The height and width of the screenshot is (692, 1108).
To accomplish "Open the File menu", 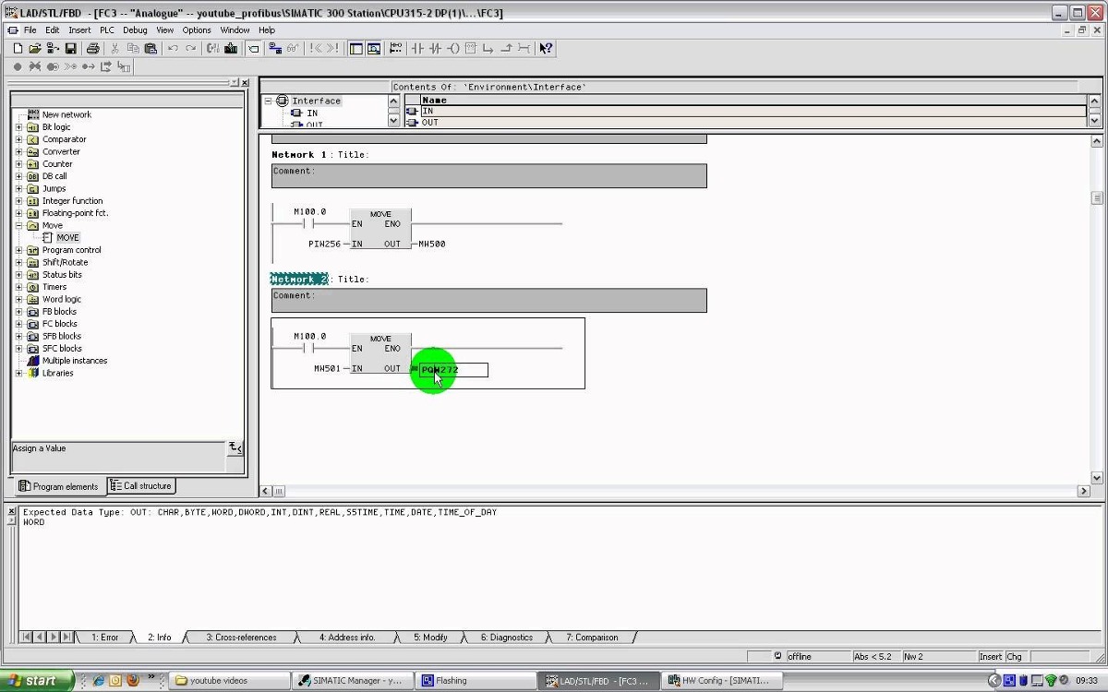I will [30, 30].
